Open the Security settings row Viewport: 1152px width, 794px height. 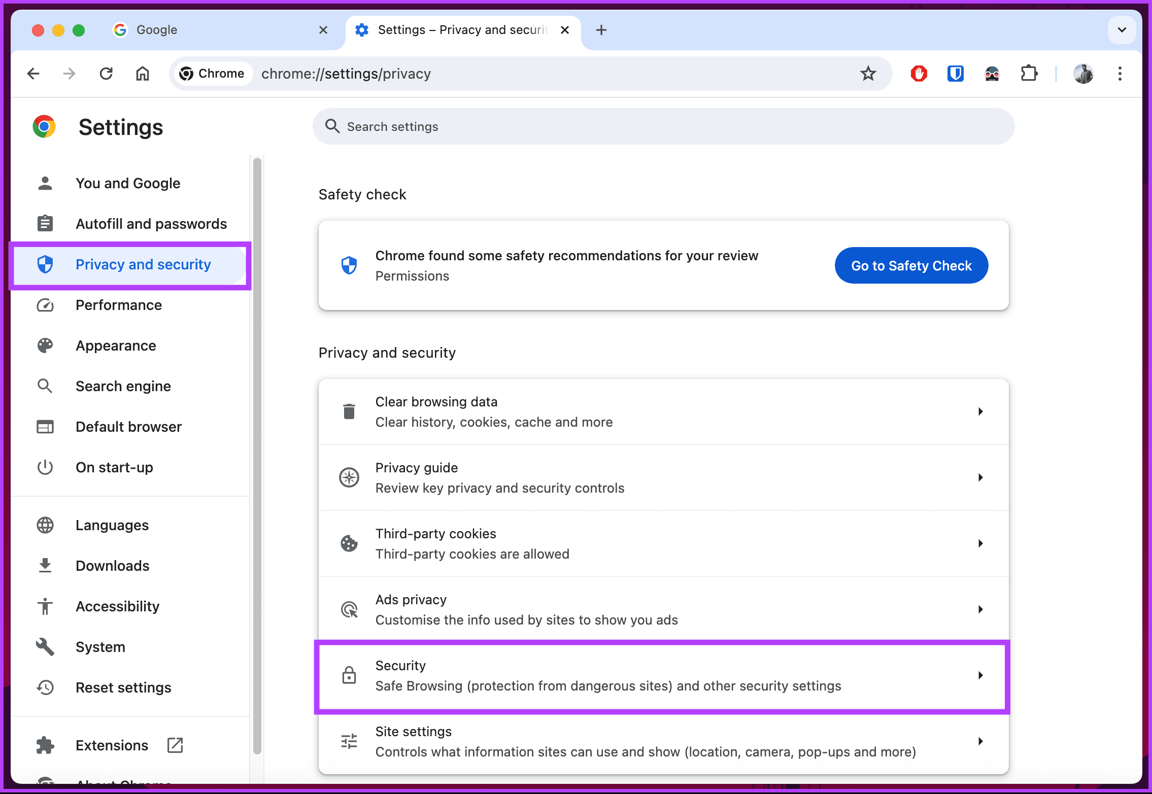(x=663, y=675)
